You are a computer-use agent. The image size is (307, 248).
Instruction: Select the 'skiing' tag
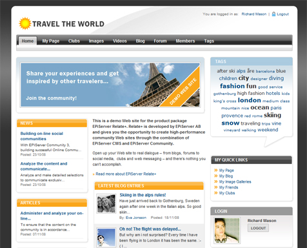(x=273, y=115)
